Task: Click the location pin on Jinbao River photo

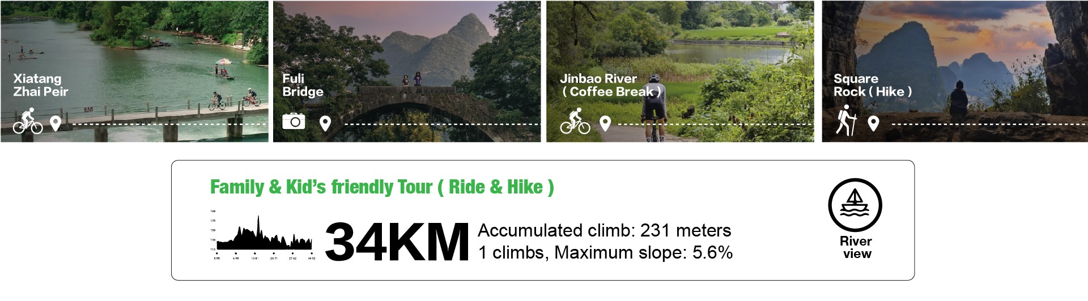Action: coord(605,123)
